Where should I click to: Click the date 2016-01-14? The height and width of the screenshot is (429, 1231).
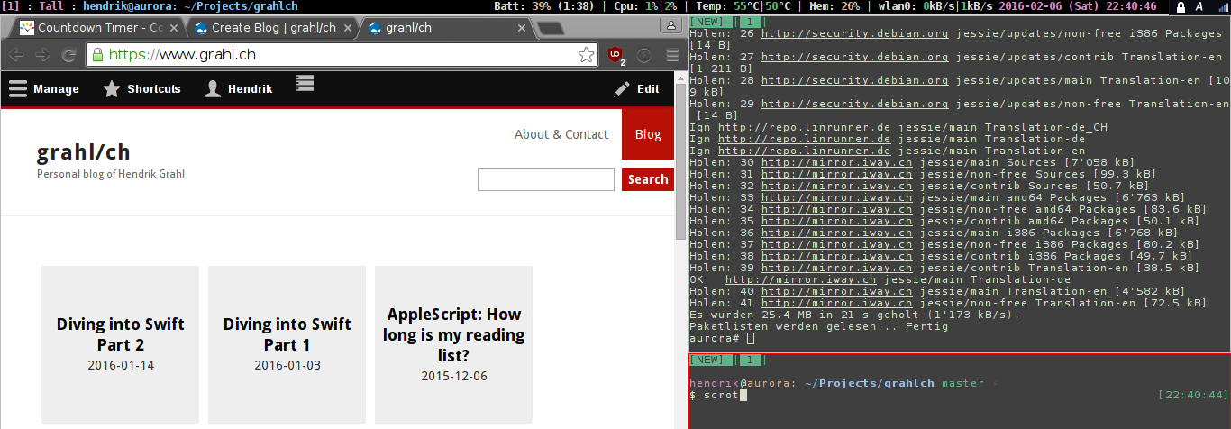121,366
